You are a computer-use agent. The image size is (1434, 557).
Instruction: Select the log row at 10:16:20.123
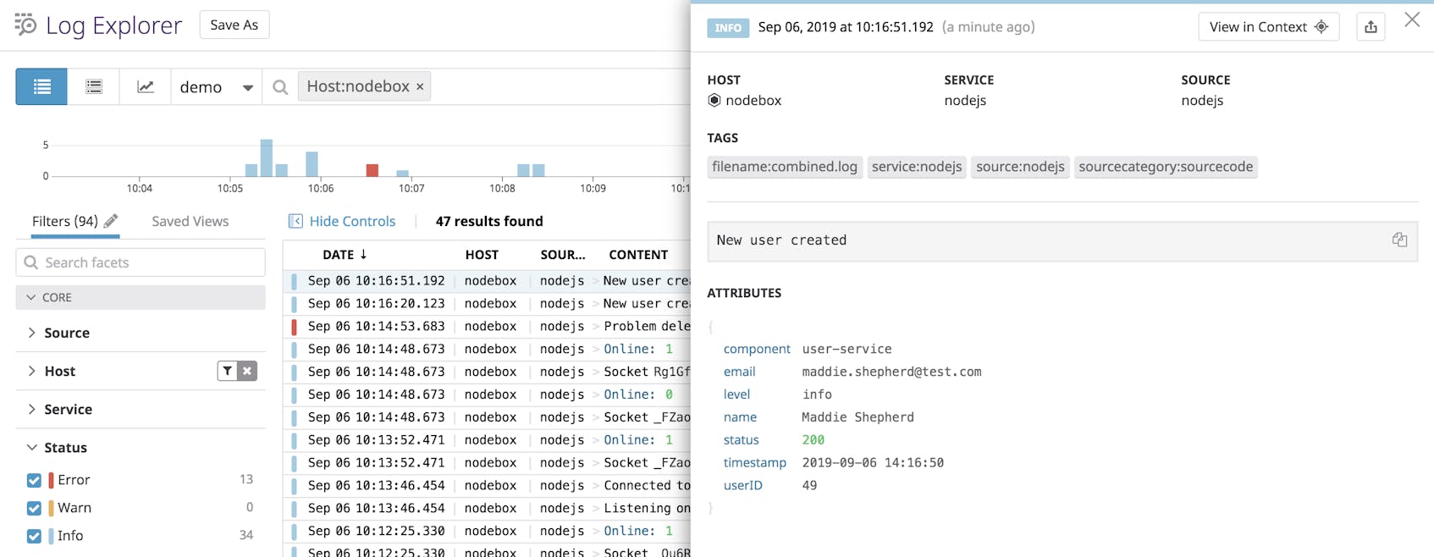click(x=488, y=303)
